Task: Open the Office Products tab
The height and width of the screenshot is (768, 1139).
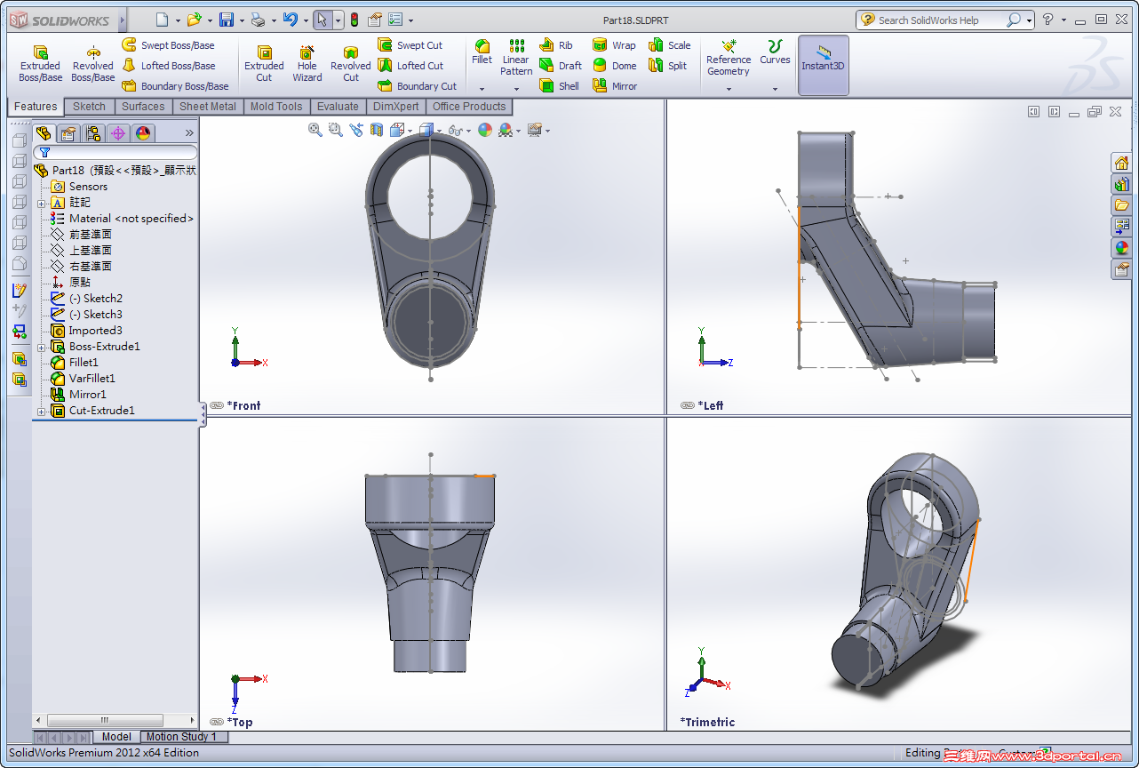Action: [469, 107]
